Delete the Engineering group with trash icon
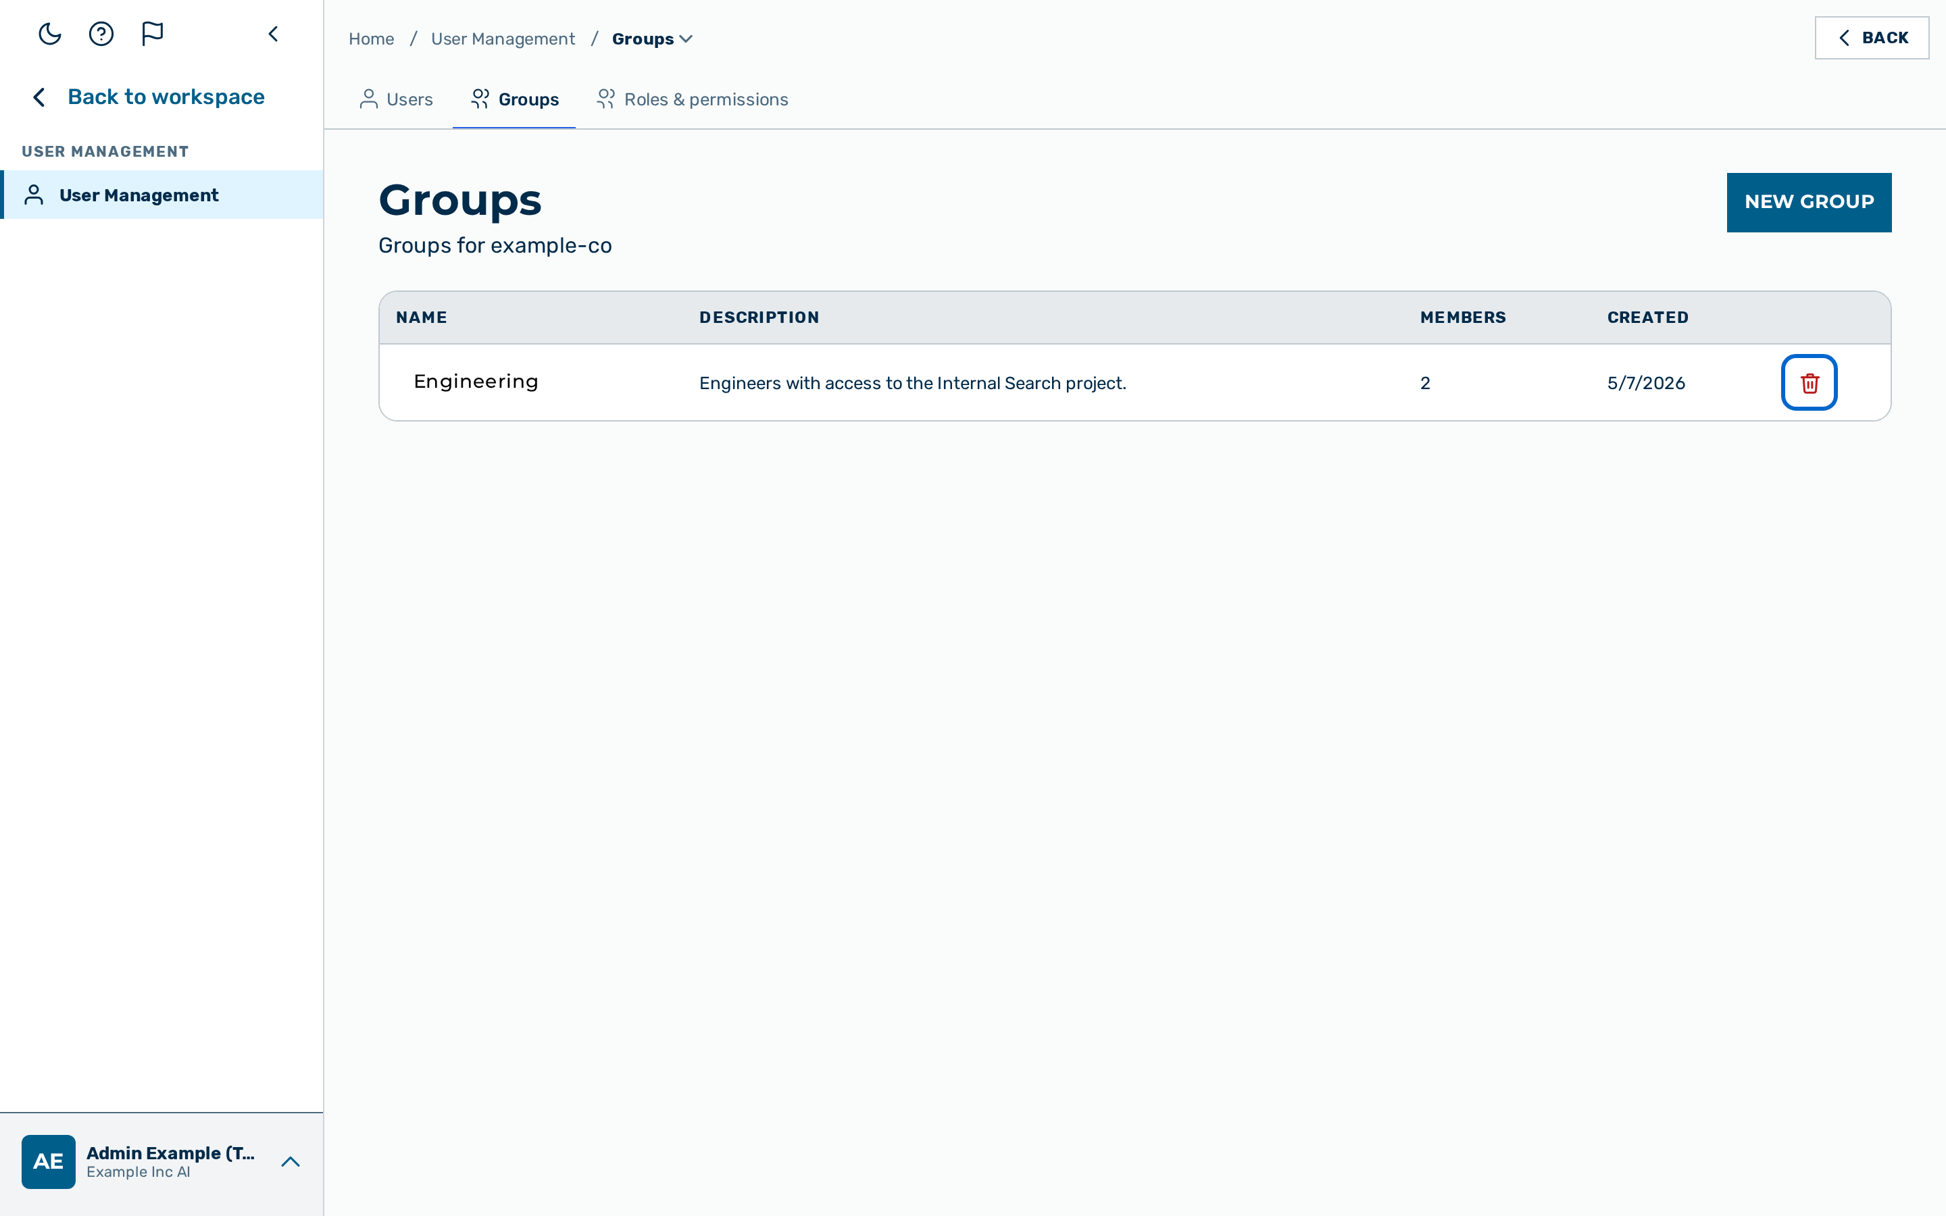1946x1216 pixels. 1810,383
